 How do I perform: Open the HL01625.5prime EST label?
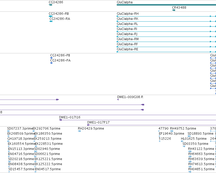[x=194, y=139]
